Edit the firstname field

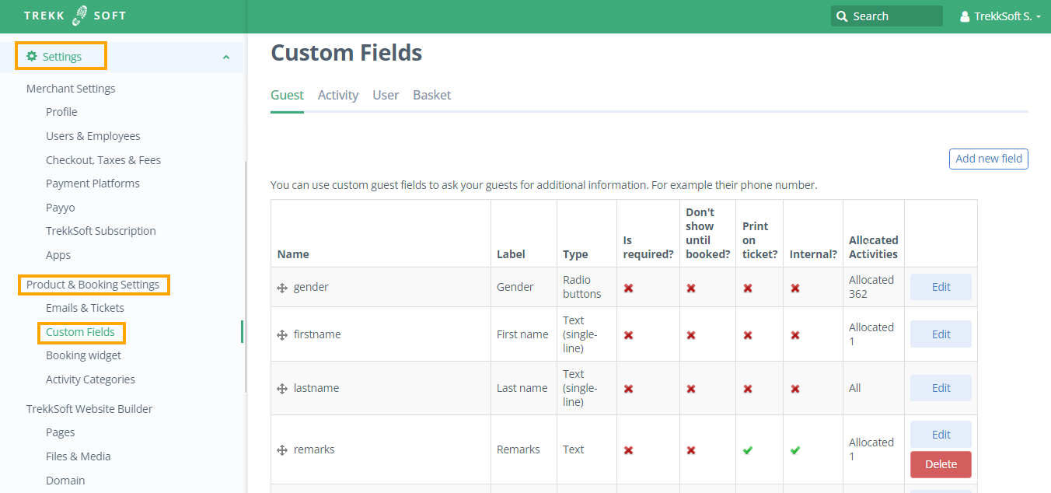pyautogui.click(x=941, y=334)
